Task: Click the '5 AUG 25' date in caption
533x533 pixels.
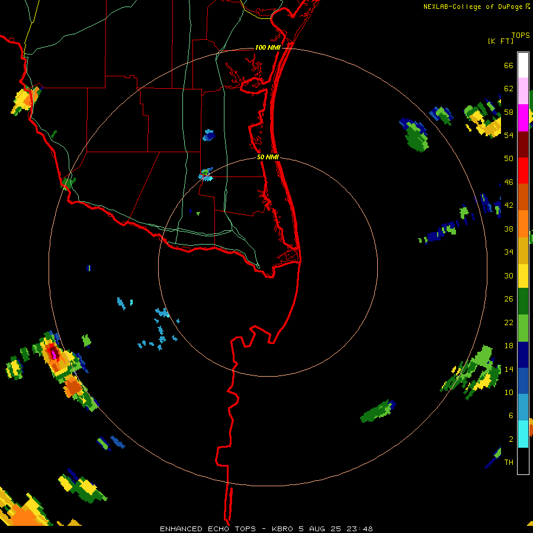Action: [x=320, y=529]
